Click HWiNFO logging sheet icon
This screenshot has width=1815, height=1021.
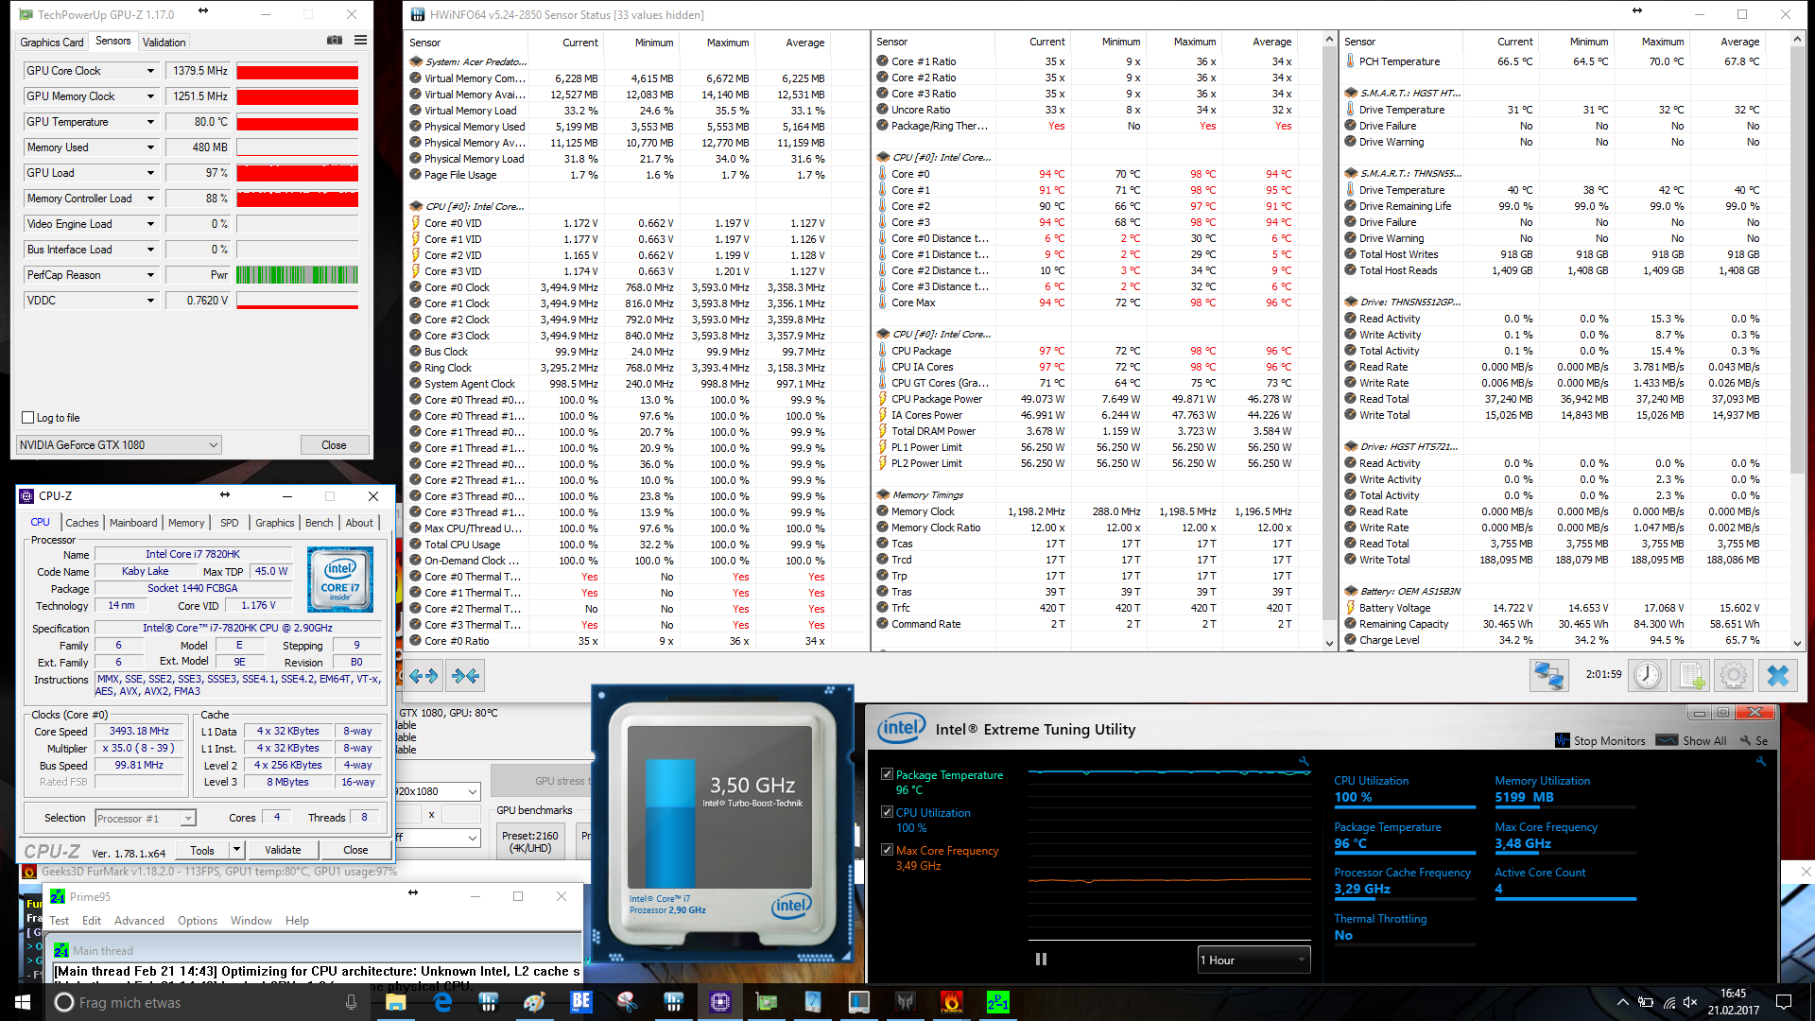(x=1691, y=675)
